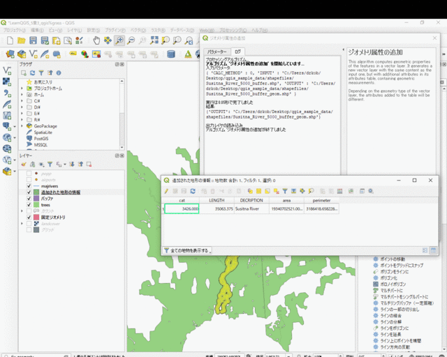Enable the popp layer checkbox
447x357 pixels.
click(x=29, y=174)
